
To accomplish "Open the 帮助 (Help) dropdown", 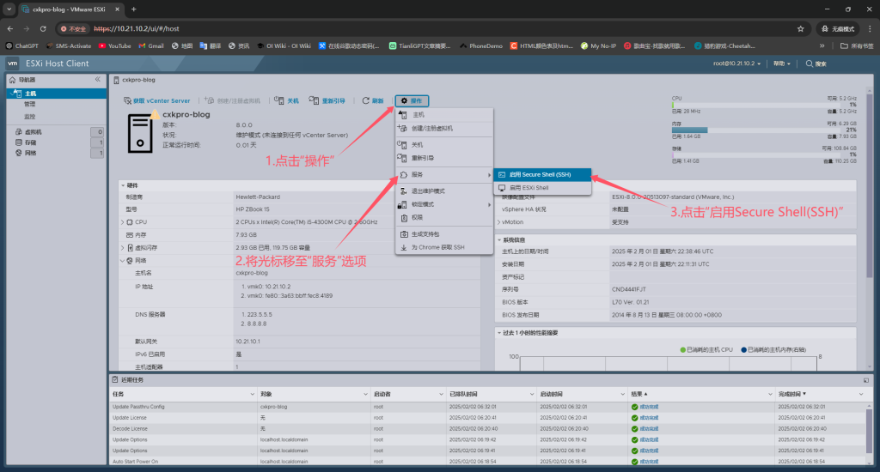I will pyautogui.click(x=781, y=64).
